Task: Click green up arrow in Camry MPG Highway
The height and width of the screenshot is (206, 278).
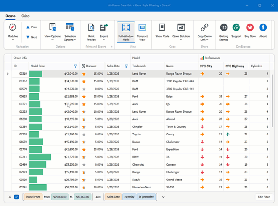Action: (x=228, y=134)
